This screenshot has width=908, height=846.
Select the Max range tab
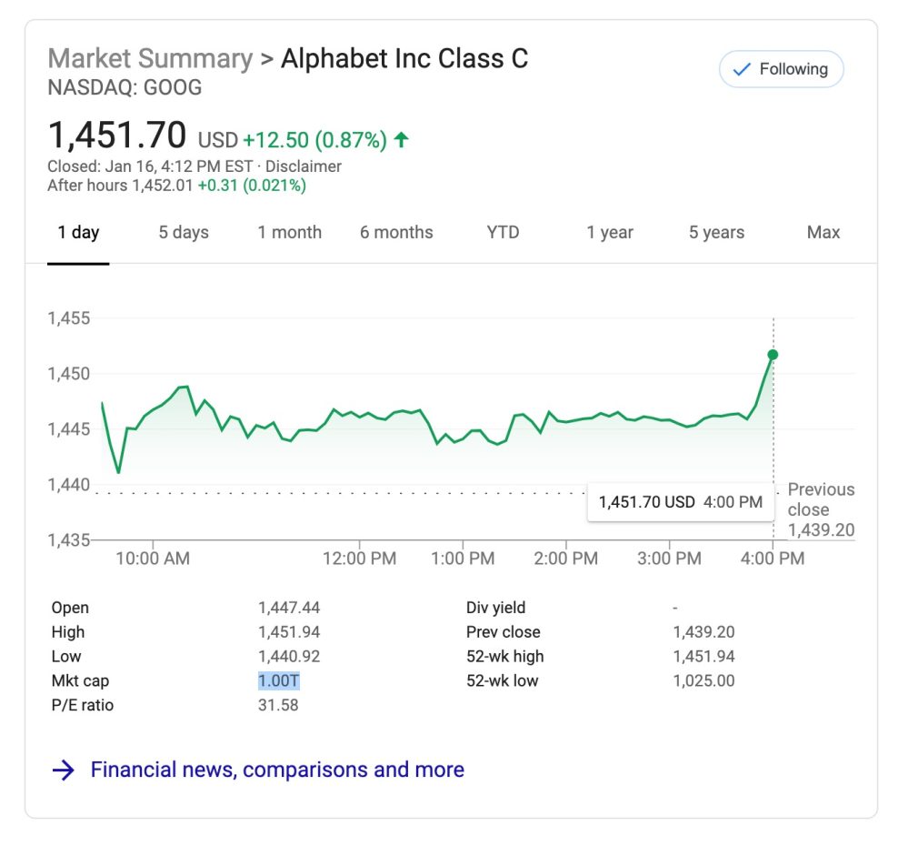tap(823, 233)
